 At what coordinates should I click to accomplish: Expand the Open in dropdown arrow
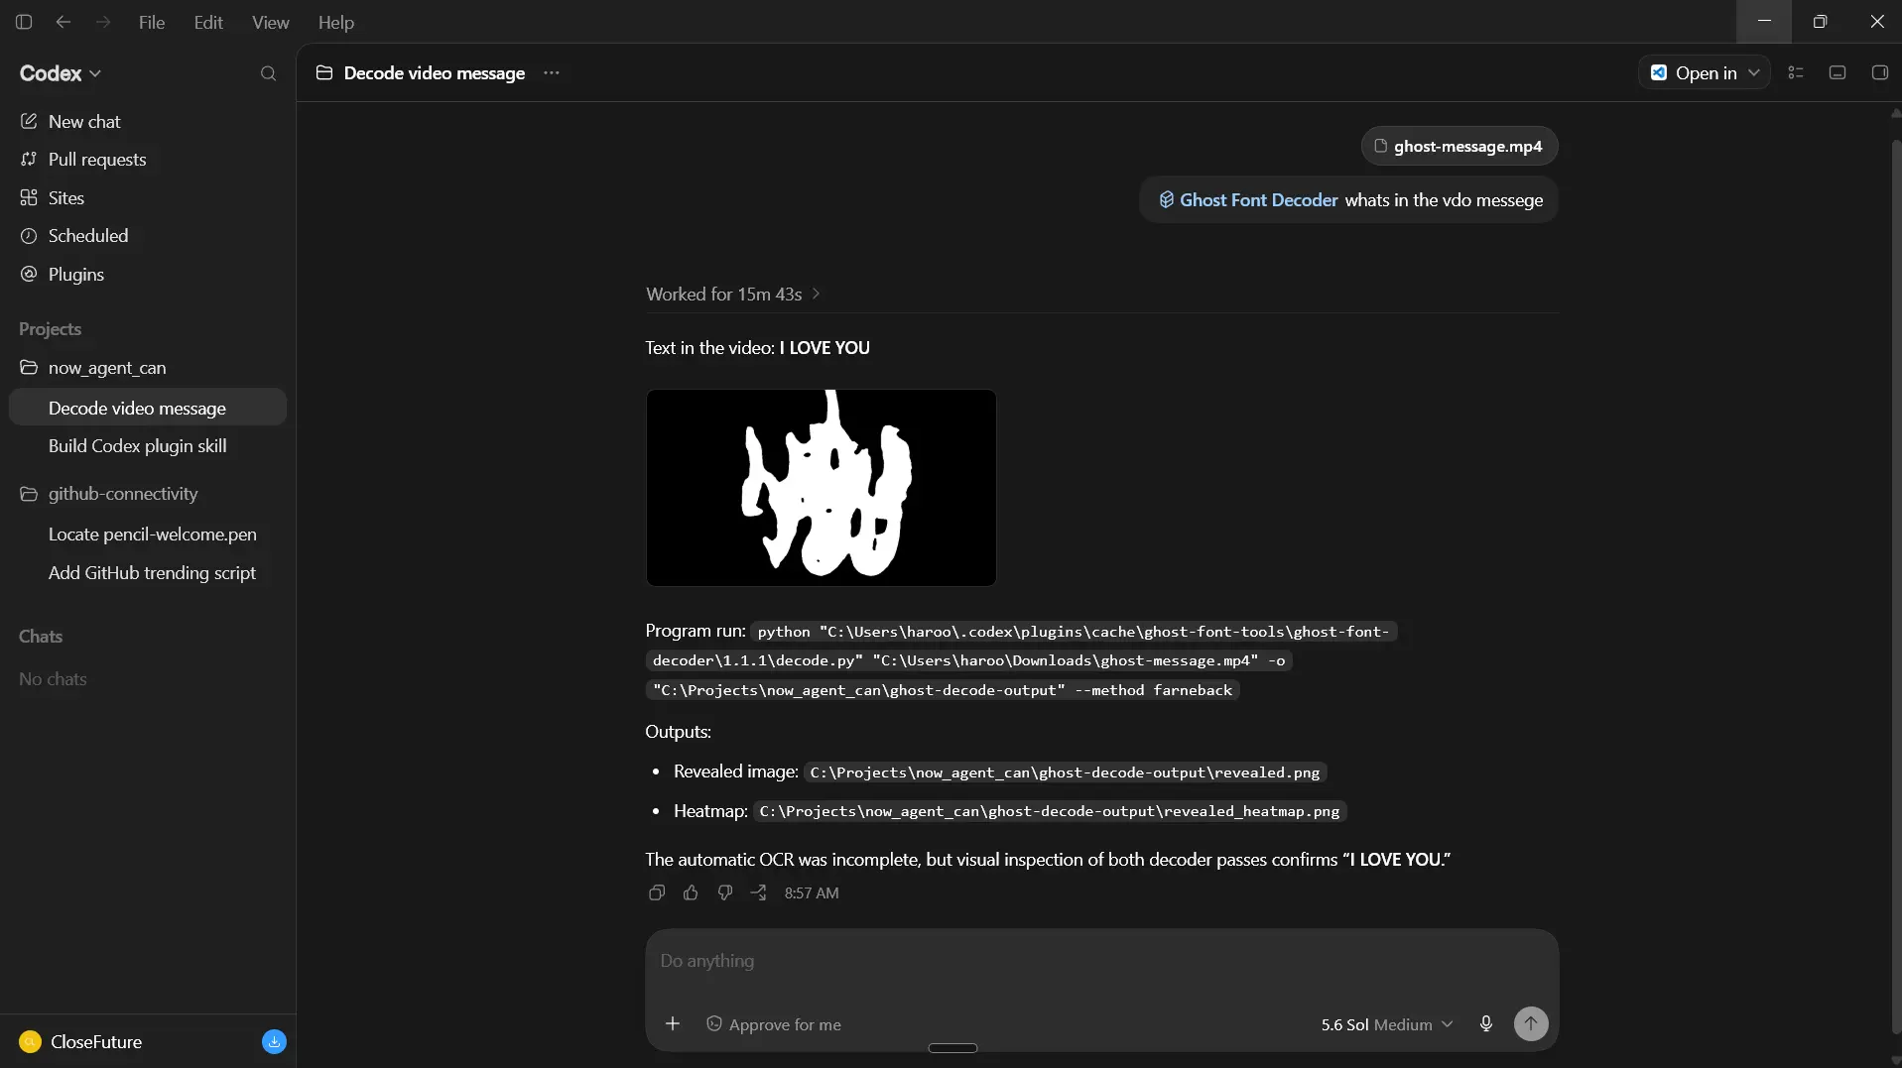(1754, 72)
